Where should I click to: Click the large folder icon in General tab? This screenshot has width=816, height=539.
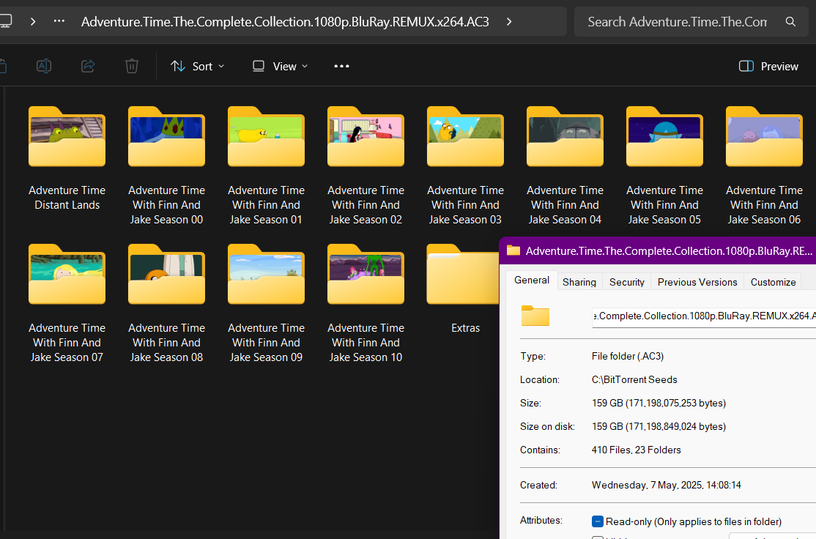pyautogui.click(x=535, y=316)
